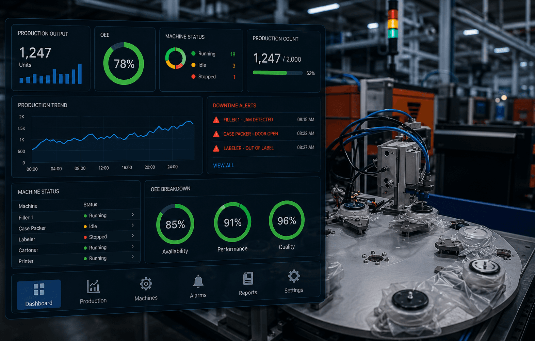Screen dimensions: 535x341
Task: Select the Case Packer machine name
Action: click(32, 228)
